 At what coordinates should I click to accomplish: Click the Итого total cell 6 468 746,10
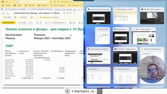27,78
